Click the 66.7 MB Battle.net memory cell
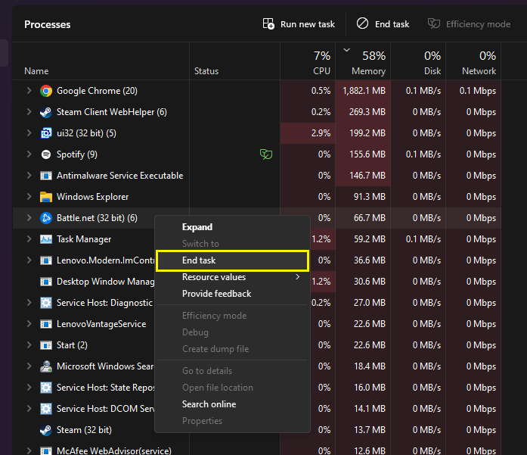The height and width of the screenshot is (455, 527). coord(363,218)
